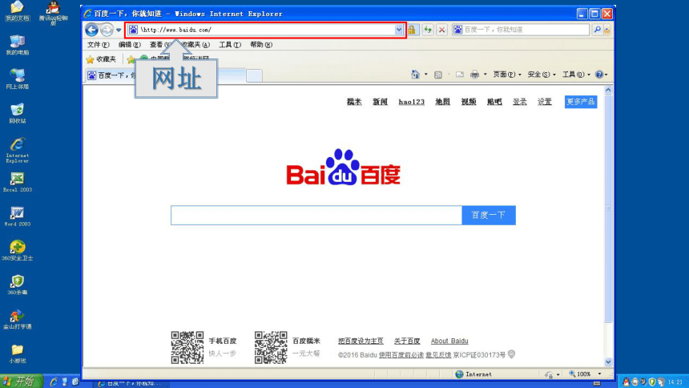Click the Help question mark icon
Screen dimensions: 689x388
click(599, 75)
